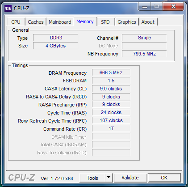Click the Channel # label
Image resolution: width=188 pixels, height=187 pixels.
108,38
